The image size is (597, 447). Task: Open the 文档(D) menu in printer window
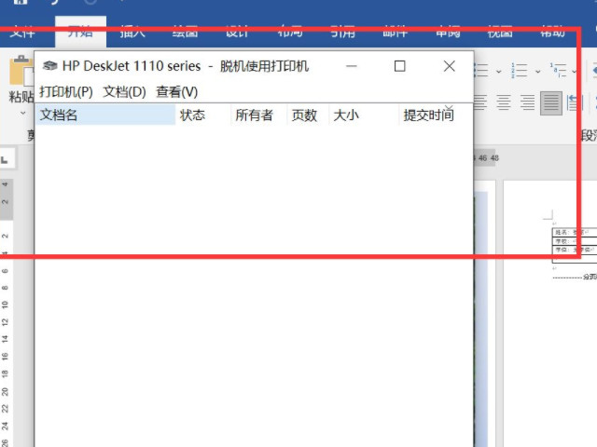(x=124, y=92)
